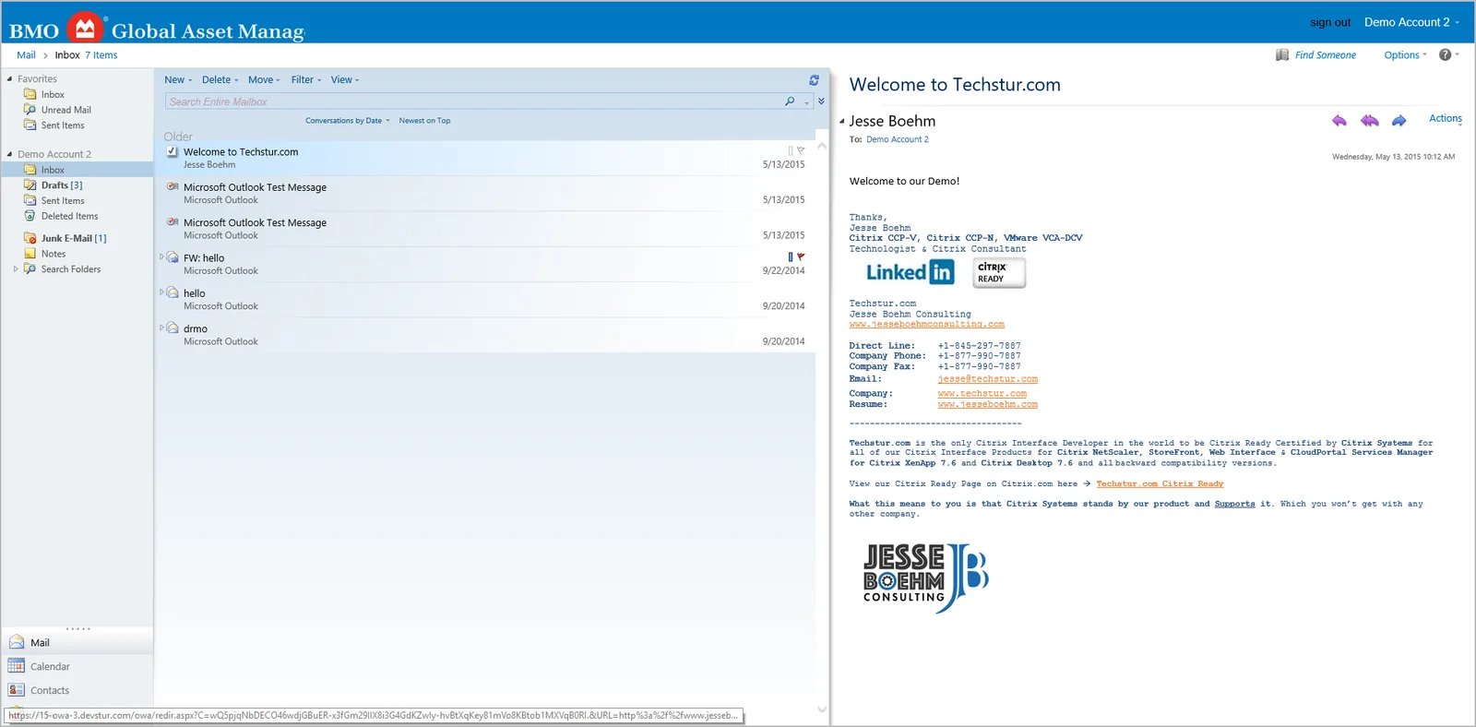Open the help question mark icon
The image size is (1476, 727).
(1445, 54)
